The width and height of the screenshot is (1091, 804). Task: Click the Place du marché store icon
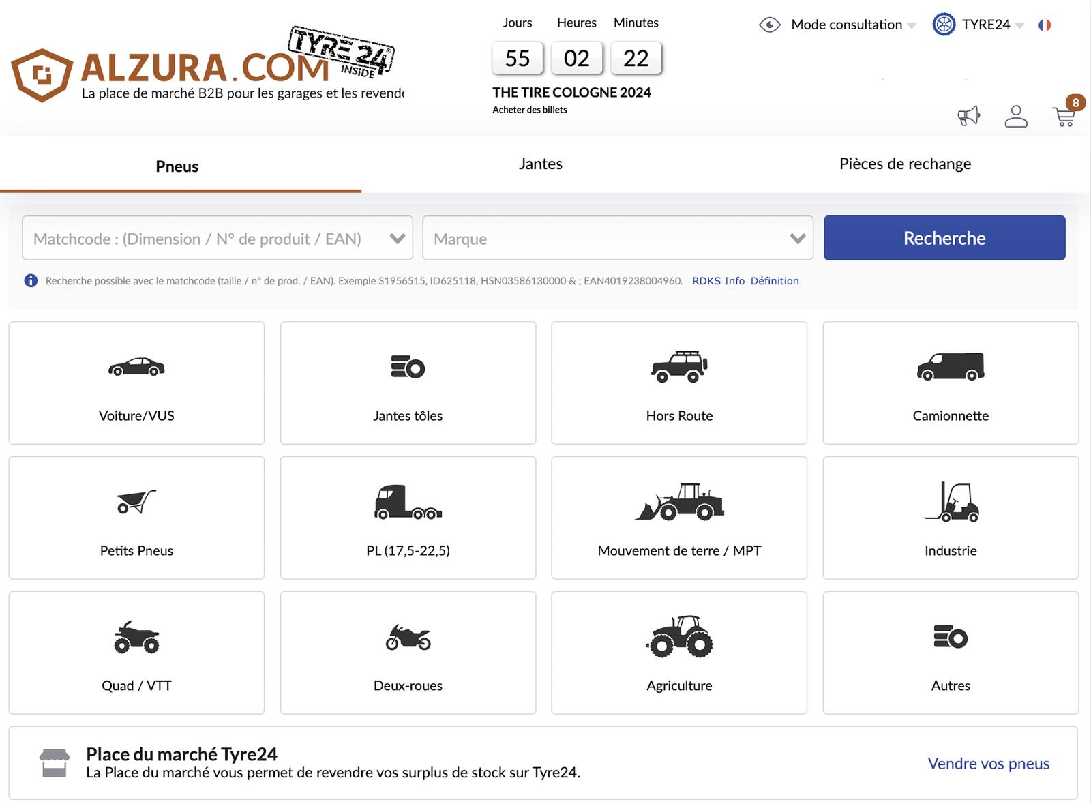(x=55, y=762)
